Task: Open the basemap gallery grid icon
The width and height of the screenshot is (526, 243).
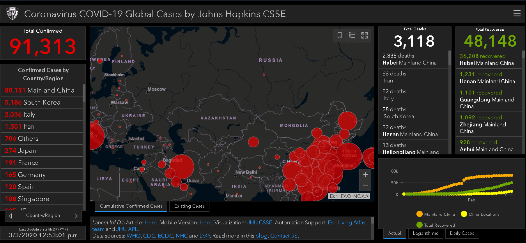Action: 365,35
